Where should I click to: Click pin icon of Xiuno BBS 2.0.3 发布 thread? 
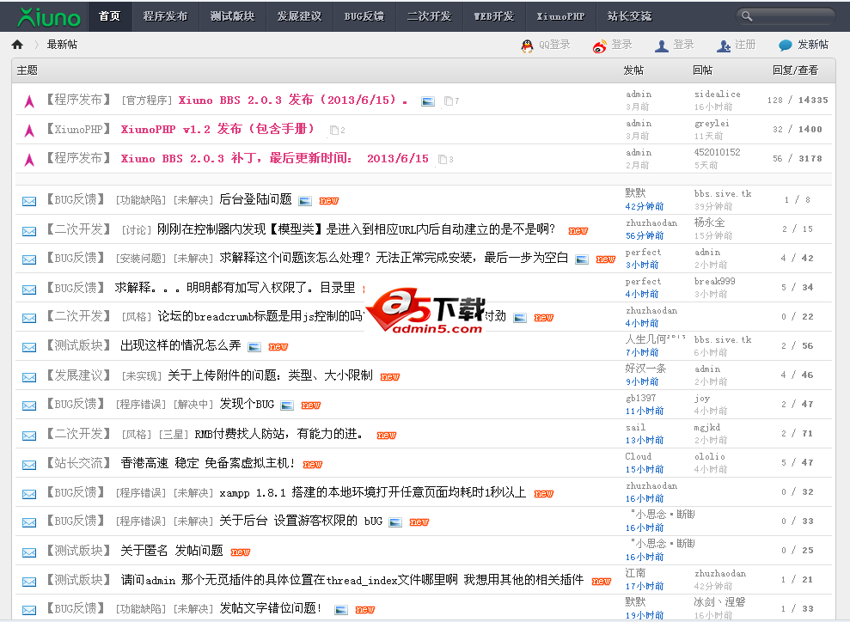[30, 101]
